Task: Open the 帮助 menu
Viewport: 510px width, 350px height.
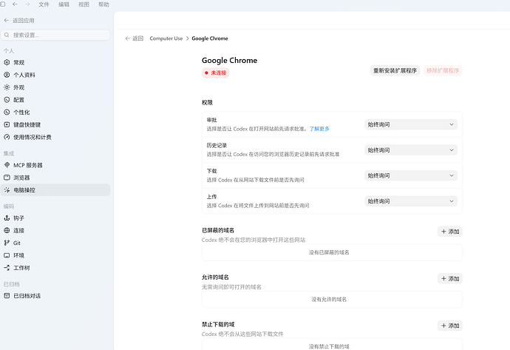Action: [x=103, y=4]
